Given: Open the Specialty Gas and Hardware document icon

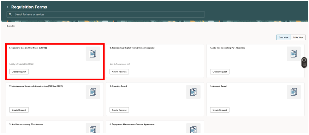Looking at the screenshot, I should coord(93,54).
